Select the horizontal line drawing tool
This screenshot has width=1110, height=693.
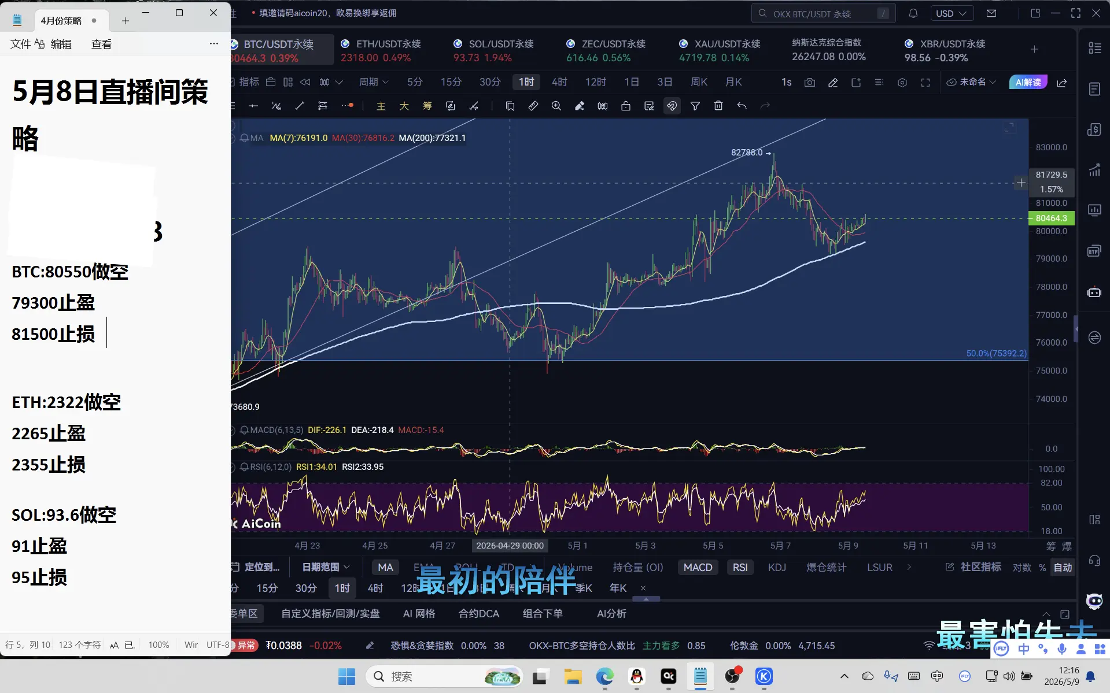pos(253,106)
